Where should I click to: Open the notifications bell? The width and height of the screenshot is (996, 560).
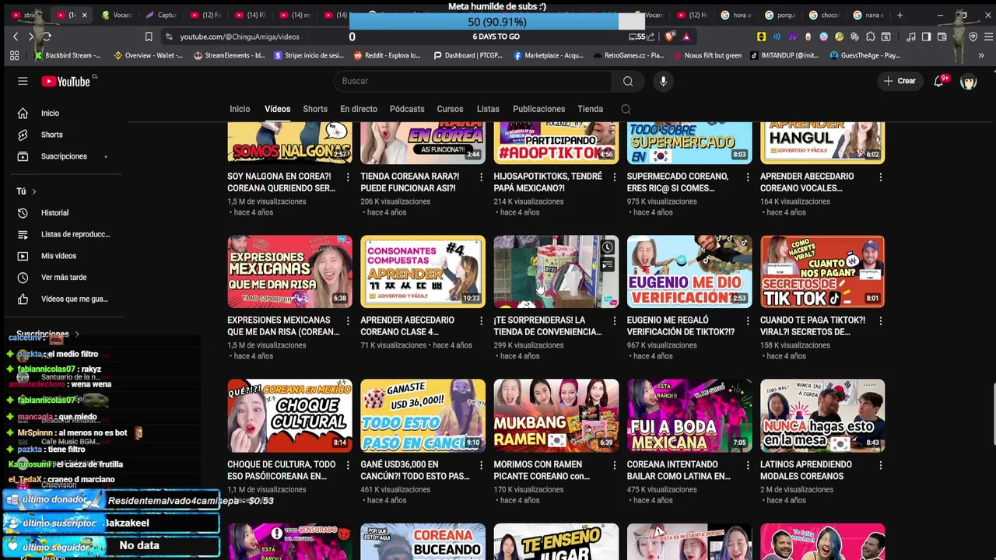tap(939, 81)
